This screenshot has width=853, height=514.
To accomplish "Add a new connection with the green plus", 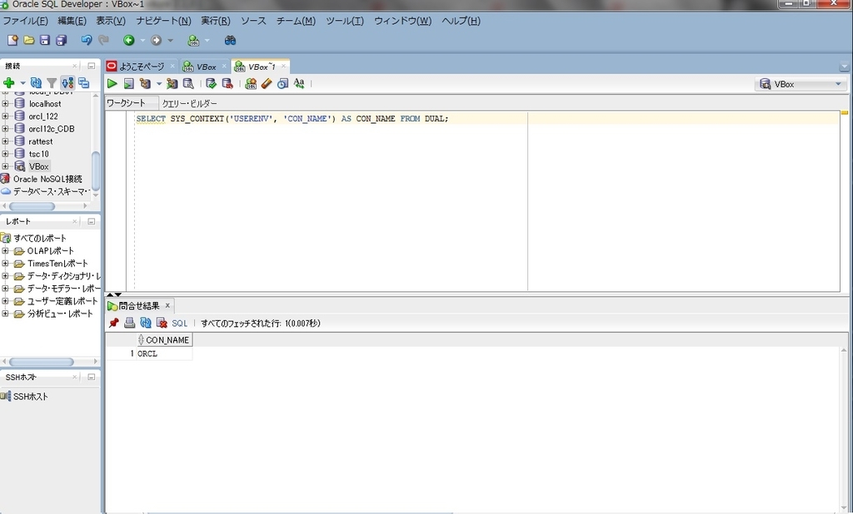I will pyautogui.click(x=8, y=83).
